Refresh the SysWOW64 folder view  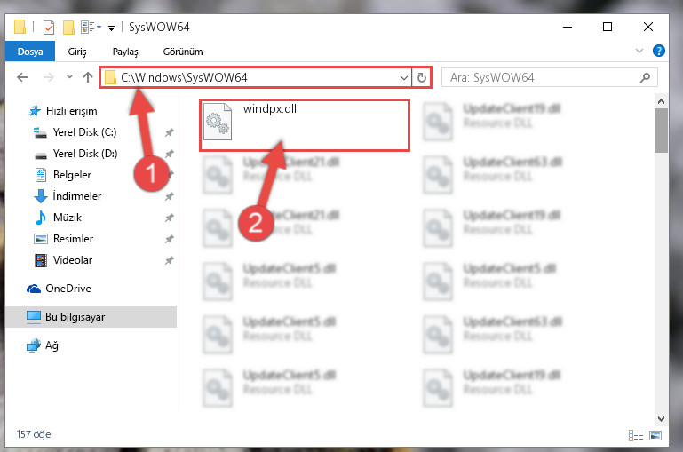422,77
